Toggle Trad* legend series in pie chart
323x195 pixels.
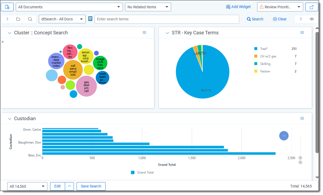coord(264,49)
